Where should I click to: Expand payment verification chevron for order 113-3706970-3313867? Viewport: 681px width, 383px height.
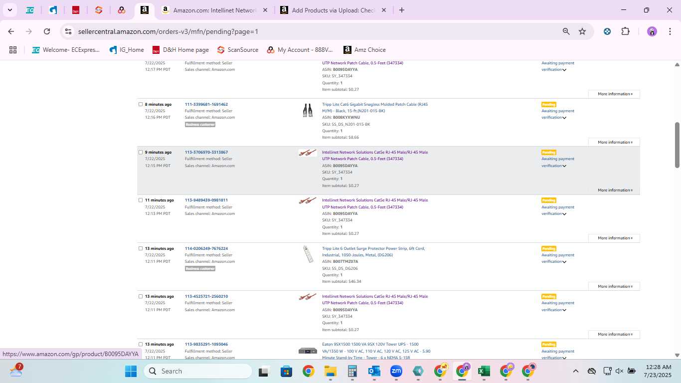564,166
